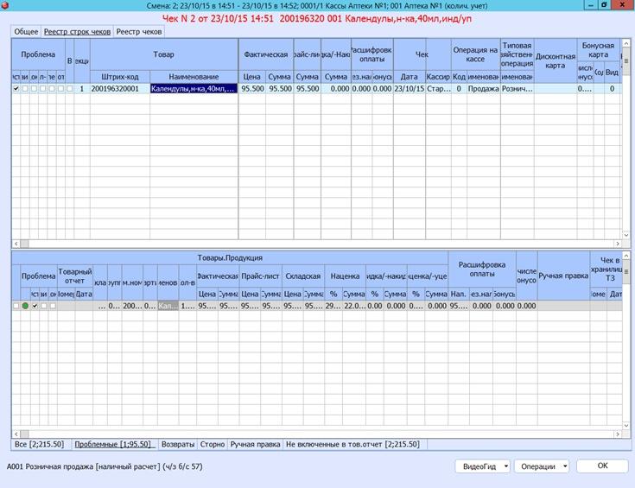Show the Проблемные [1;95.50] filter
The width and height of the screenshot is (635, 488).
pyautogui.click(x=115, y=444)
